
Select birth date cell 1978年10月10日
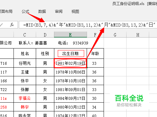point(71,81)
